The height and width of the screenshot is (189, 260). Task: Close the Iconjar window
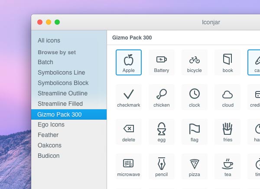click(x=40, y=22)
